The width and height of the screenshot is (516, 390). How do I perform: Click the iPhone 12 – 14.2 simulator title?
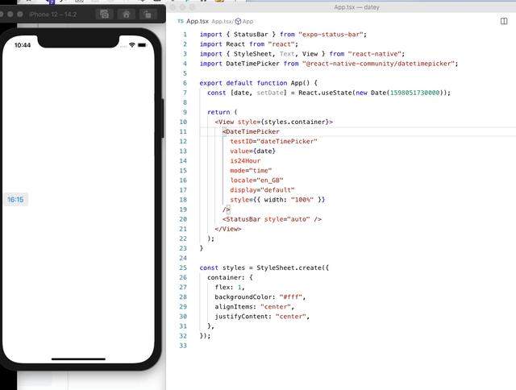[x=52, y=15]
